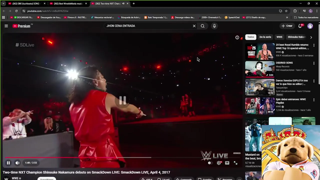This screenshot has width=320, height=180.
Task: Select the Todos filter chip
Action: pos(251,37)
